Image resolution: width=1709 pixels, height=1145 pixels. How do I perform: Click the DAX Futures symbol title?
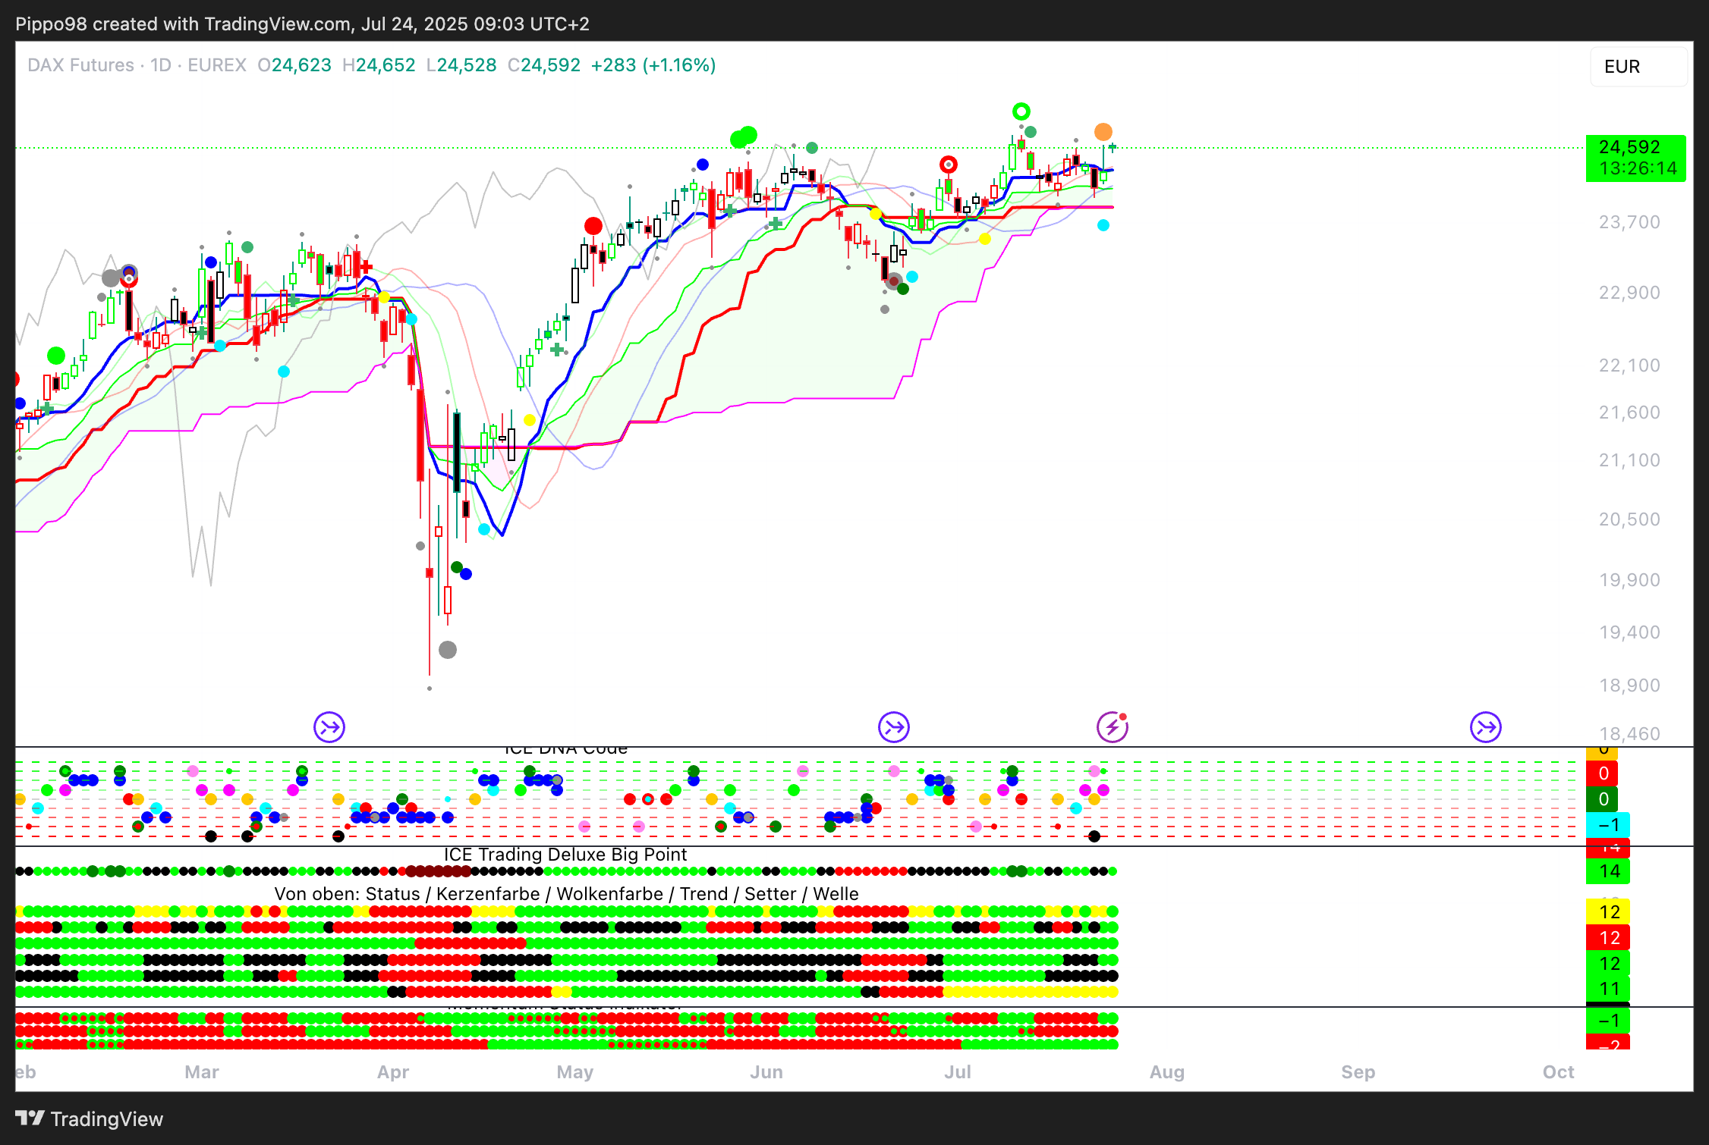tap(80, 65)
